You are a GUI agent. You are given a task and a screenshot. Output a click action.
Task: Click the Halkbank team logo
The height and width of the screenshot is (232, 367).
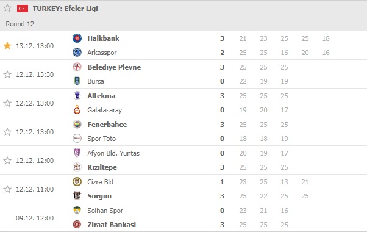click(x=77, y=38)
